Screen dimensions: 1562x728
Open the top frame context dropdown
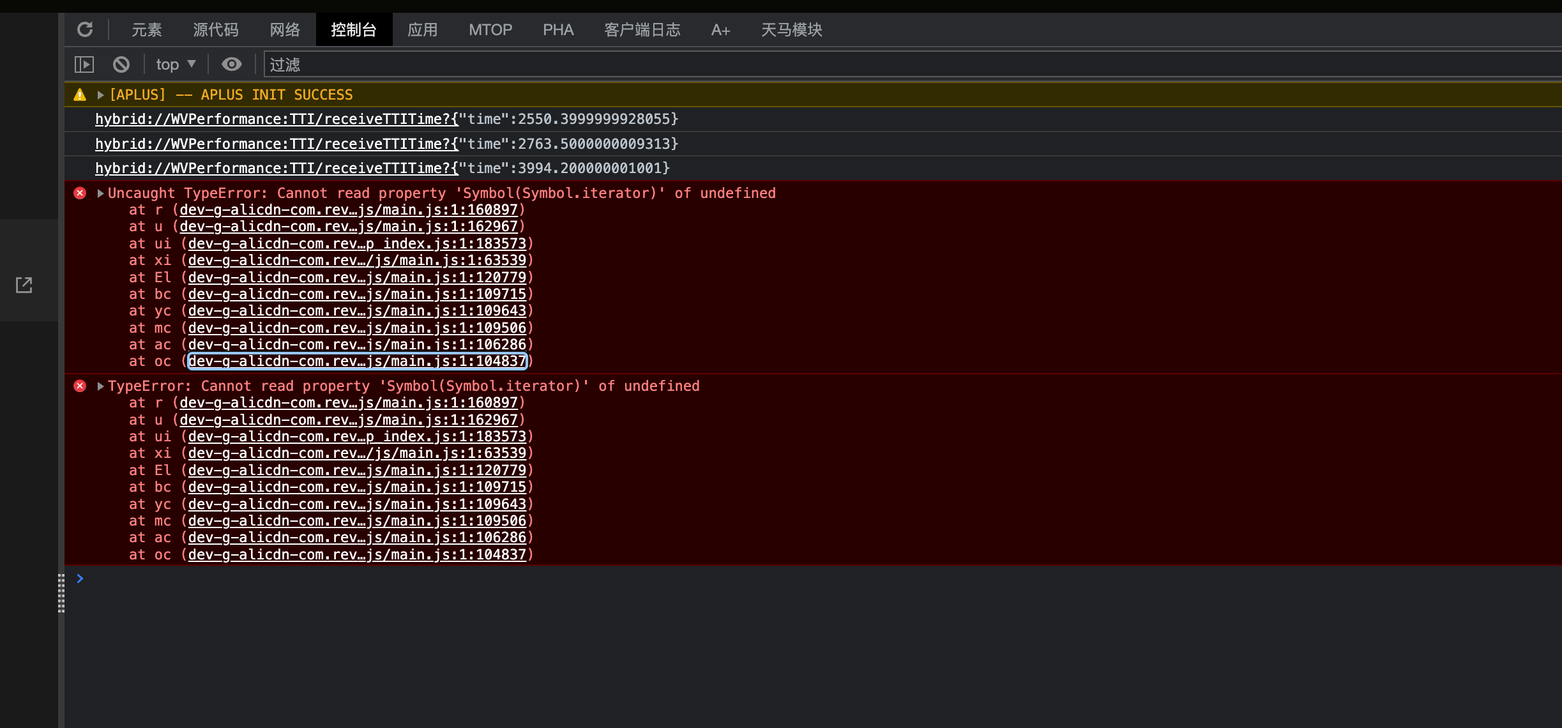174,64
